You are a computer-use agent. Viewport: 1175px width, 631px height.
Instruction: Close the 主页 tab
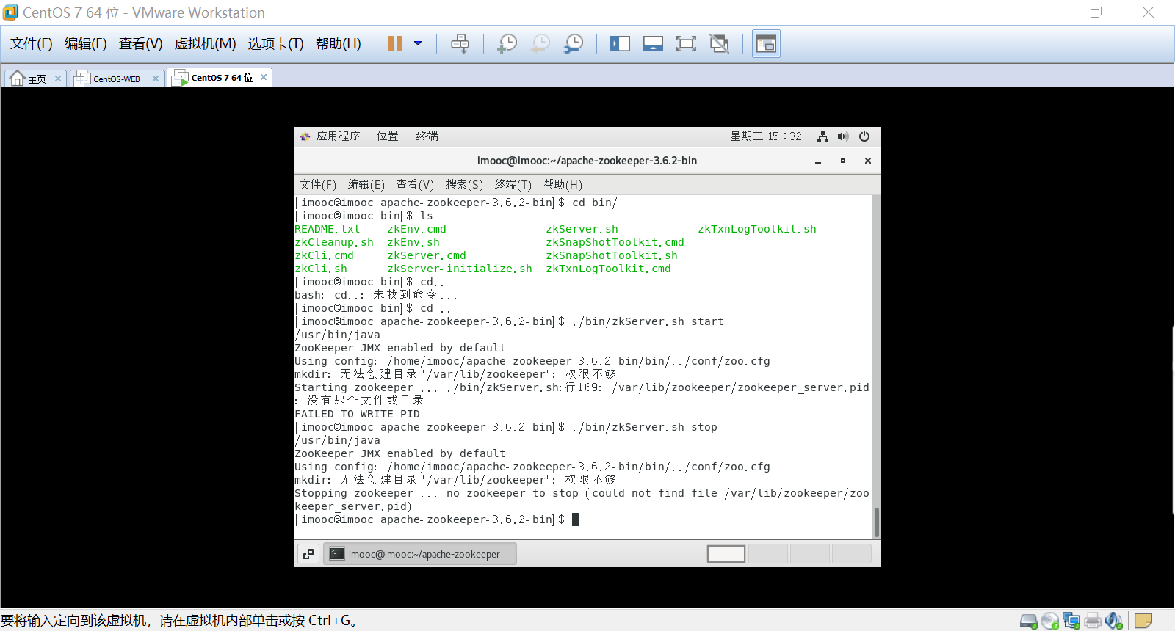pos(58,79)
